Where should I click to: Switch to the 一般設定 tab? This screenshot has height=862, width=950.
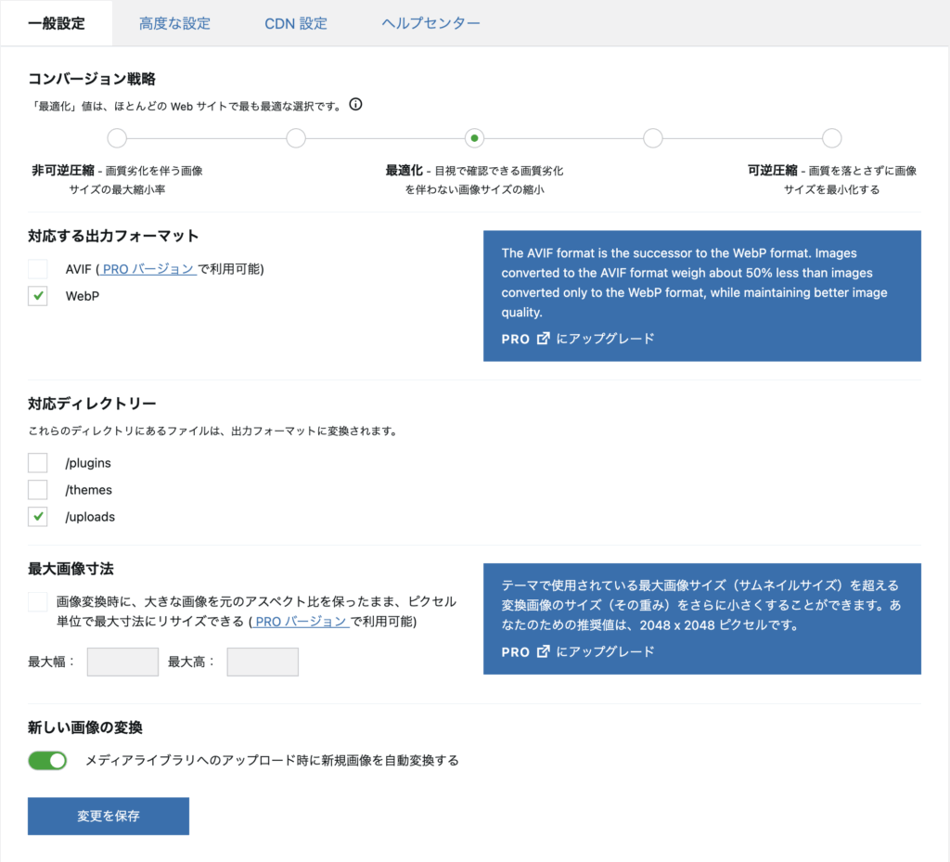click(x=57, y=23)
